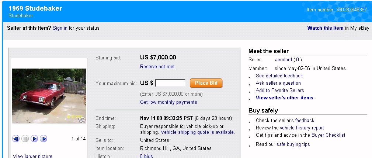
Task: Select Add to Favorite Sellers
Action: click(280, 90)
